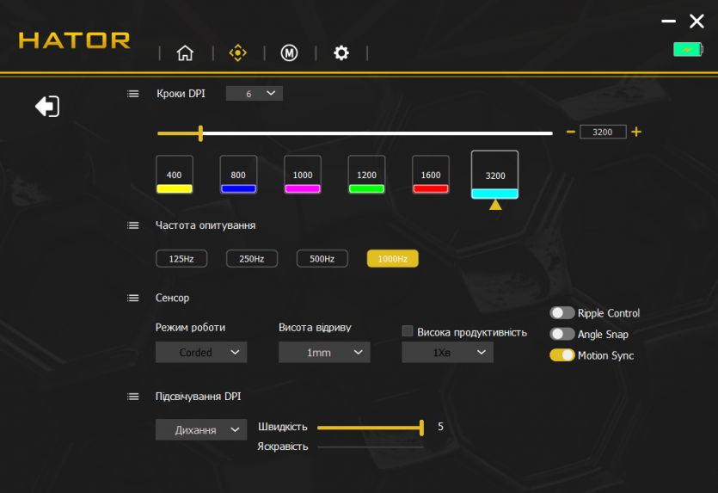
Task: Select the 1600 DPI stage with red color
Action: point(431,176)
